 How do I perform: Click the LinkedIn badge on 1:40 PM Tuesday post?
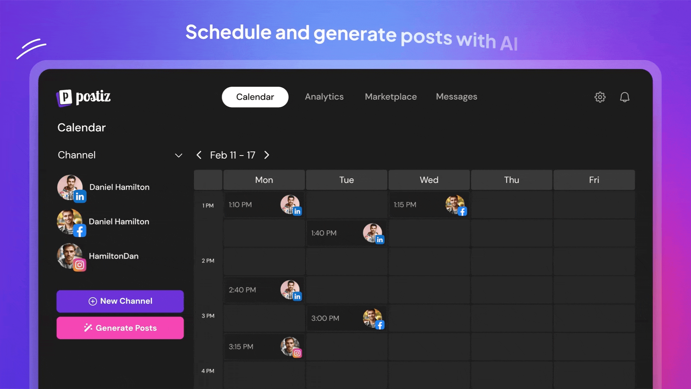pos(379,240)
